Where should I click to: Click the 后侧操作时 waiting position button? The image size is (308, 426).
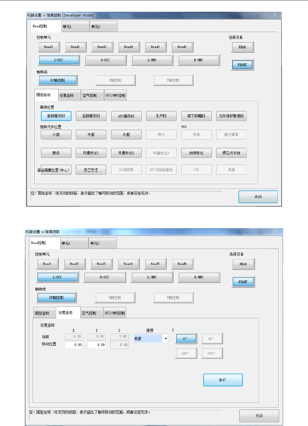[91, 116]
